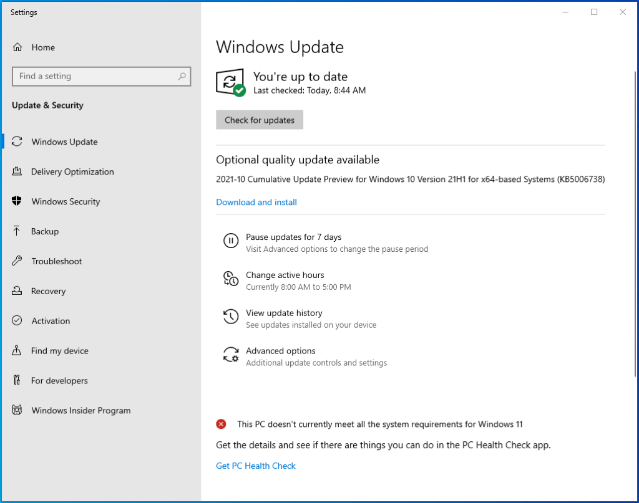
Task: Click the Activation checkmark icon
Action: [x=17, y=320]
